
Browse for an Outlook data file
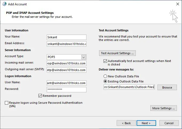(x=167, y=88)
